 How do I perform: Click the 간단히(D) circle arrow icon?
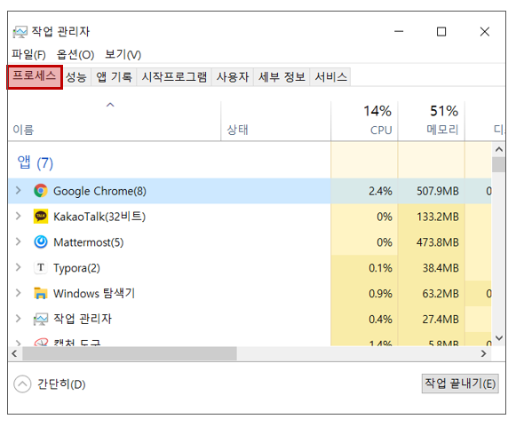click(x=22, y=384)
